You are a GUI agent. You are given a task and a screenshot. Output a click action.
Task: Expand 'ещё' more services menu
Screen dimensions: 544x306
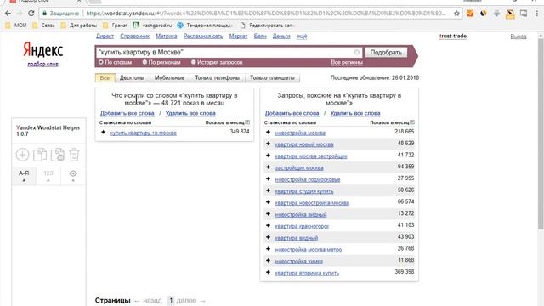pyautogui.click(x=302, y=36)
